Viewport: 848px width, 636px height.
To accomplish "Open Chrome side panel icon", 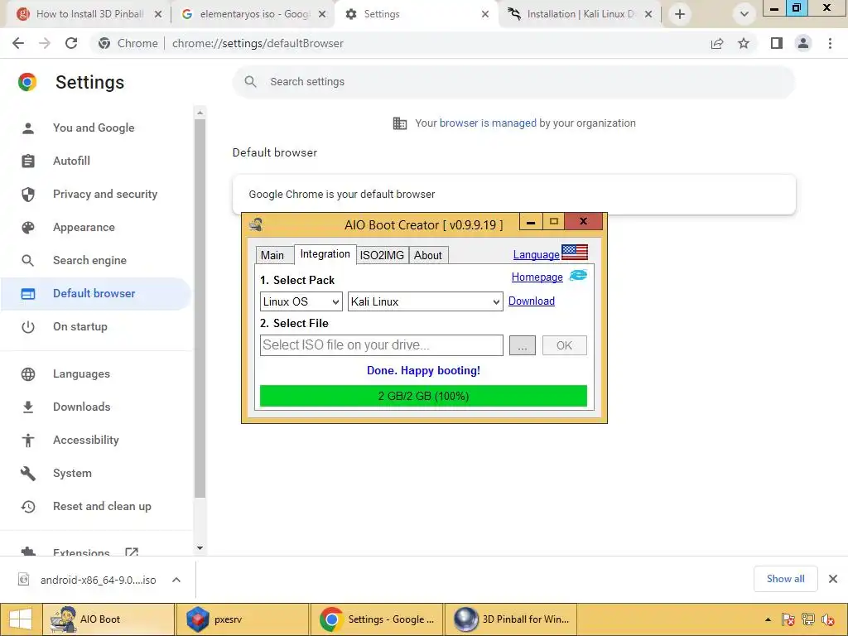I will (x=777, y=43).
